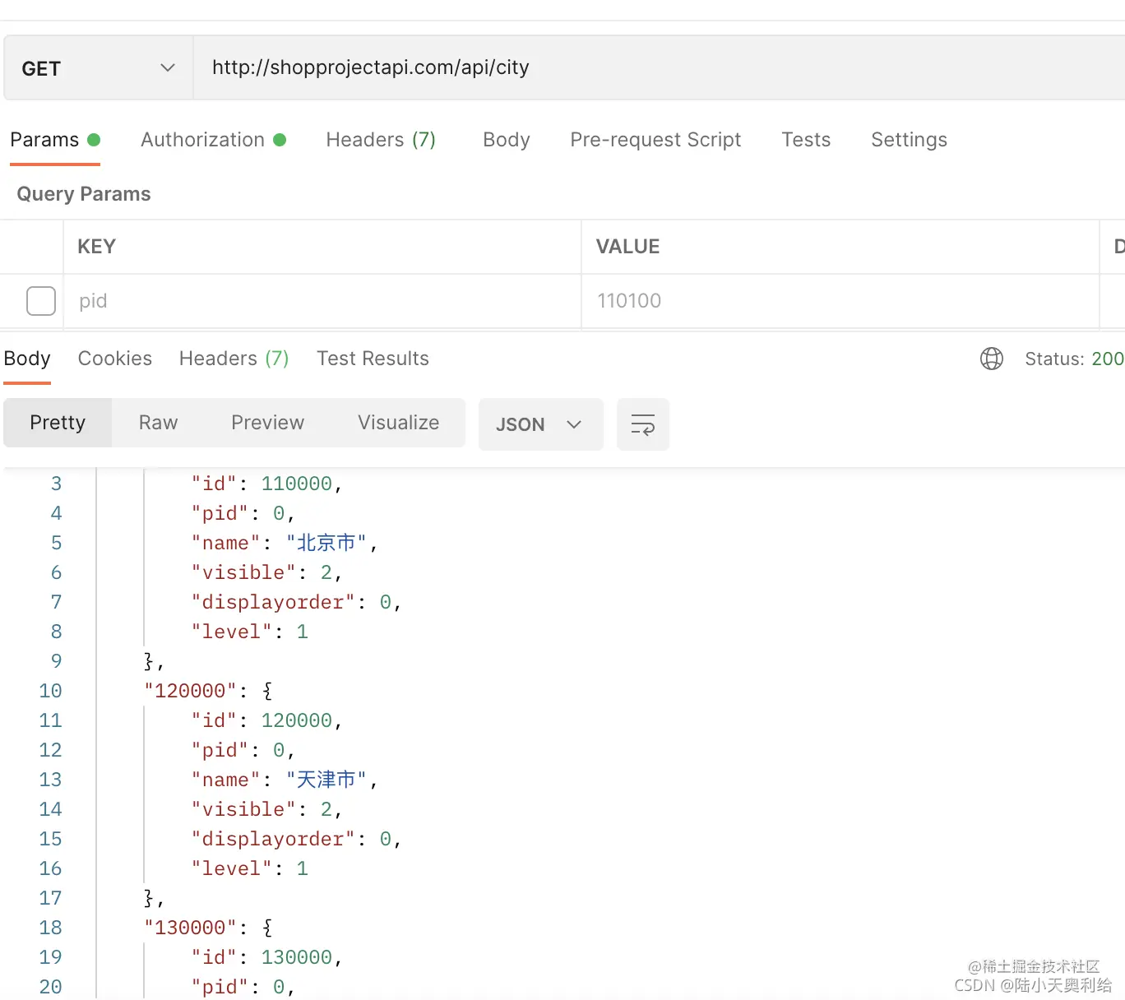Select the response Body tab
Viewport: 1125px width, 1000px height.
27,359
